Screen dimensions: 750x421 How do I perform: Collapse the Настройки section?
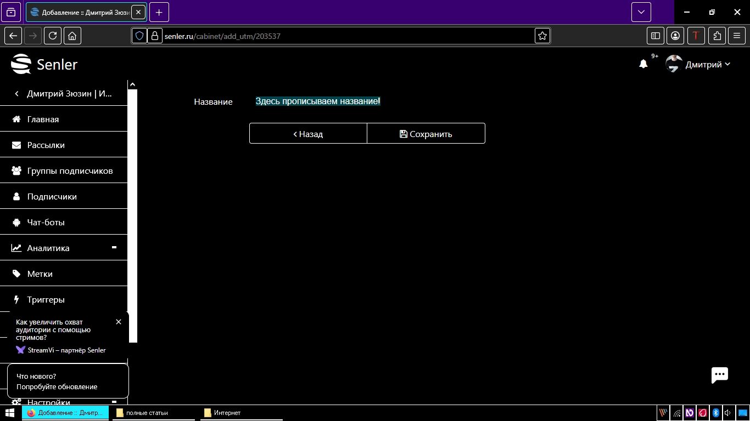pos(114,402)
